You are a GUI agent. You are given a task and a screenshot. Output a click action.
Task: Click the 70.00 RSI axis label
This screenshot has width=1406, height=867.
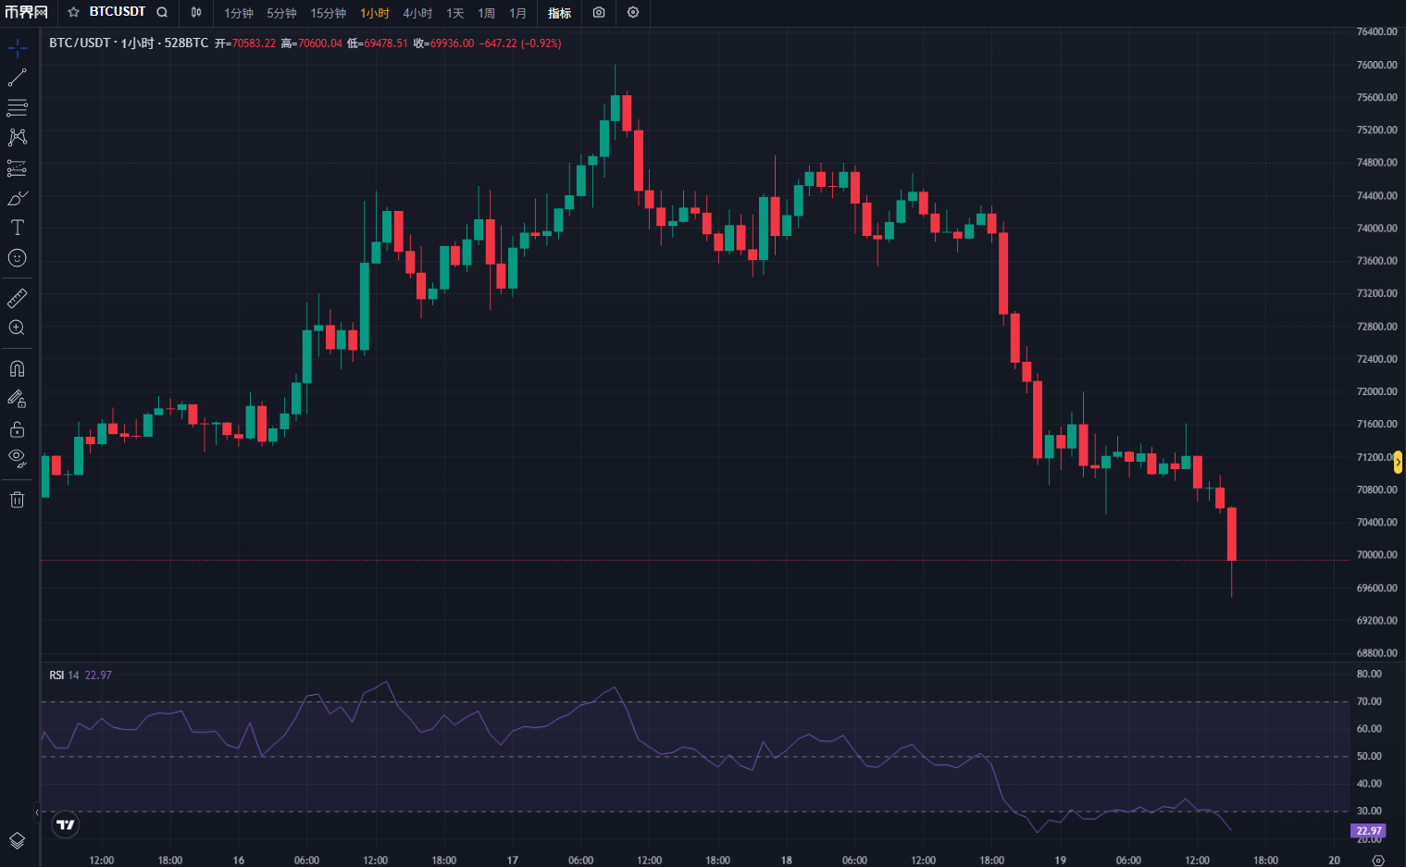pyautogui.click(x=1369, y=701)
